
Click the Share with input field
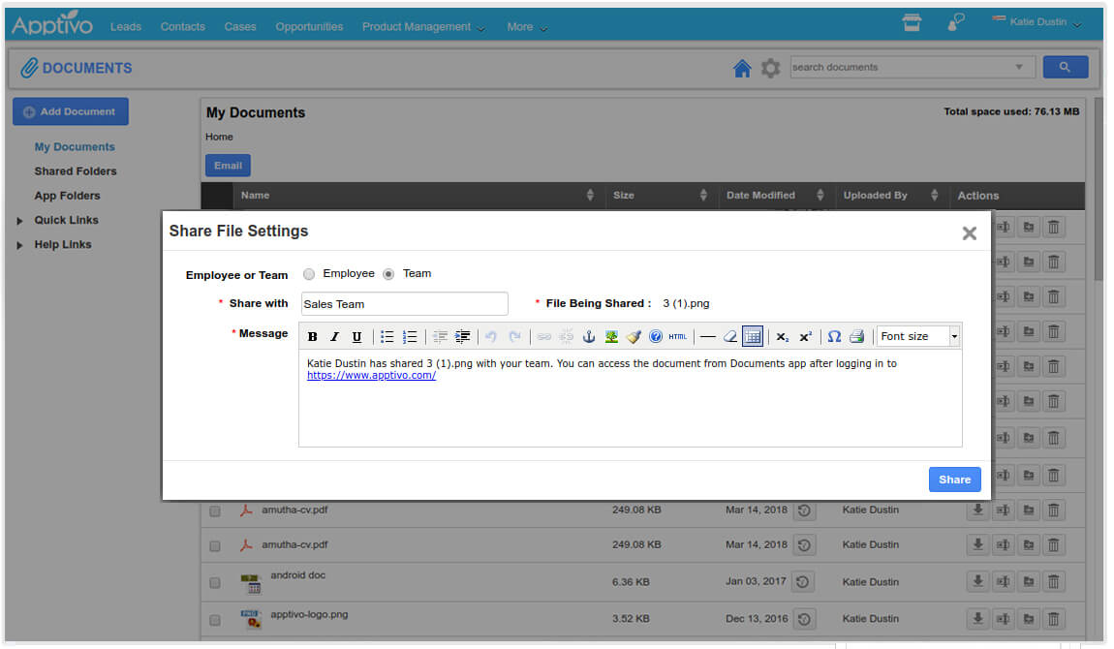tap(404, 304)
